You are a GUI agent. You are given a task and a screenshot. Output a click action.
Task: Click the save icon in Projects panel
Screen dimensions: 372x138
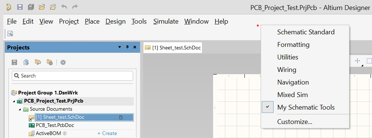pos(14,62)
